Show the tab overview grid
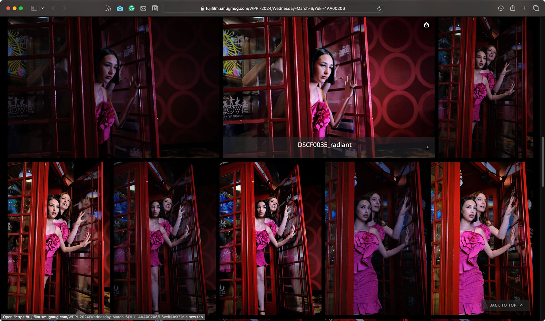 pos(536,8)
